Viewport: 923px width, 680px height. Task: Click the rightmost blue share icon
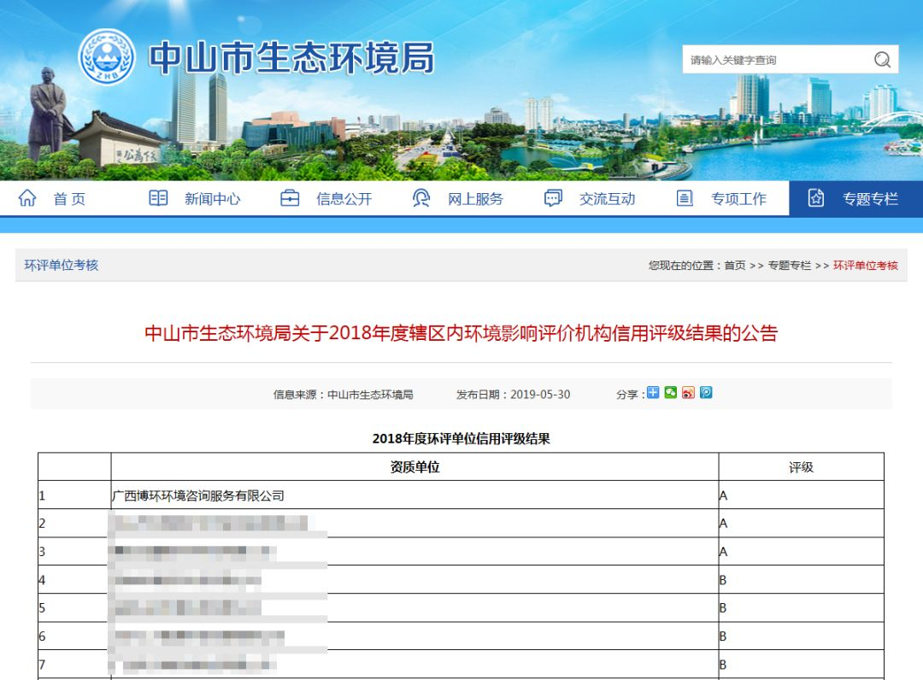click(x=706, y=393)
